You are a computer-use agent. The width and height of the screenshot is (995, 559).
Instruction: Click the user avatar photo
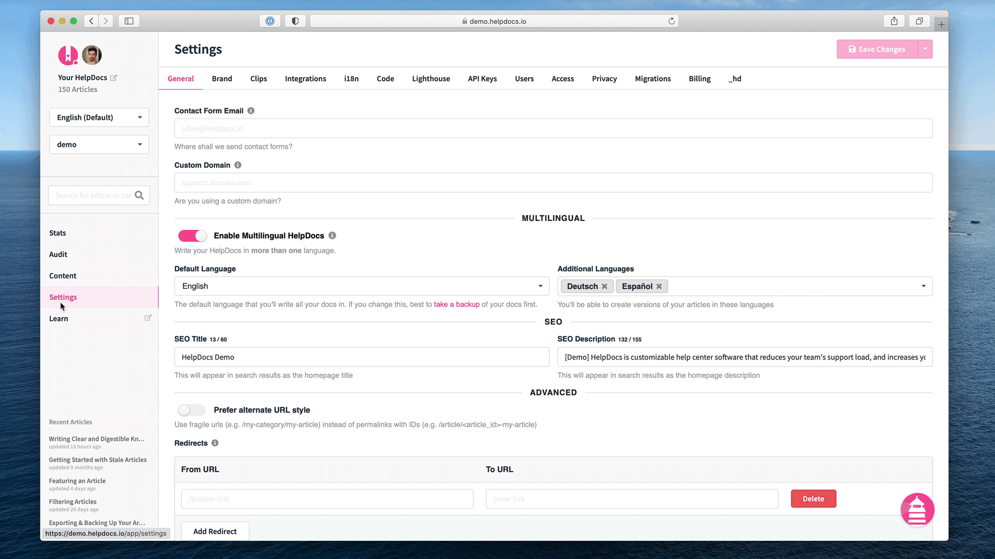pyautogui.click(x=92, y=55)
